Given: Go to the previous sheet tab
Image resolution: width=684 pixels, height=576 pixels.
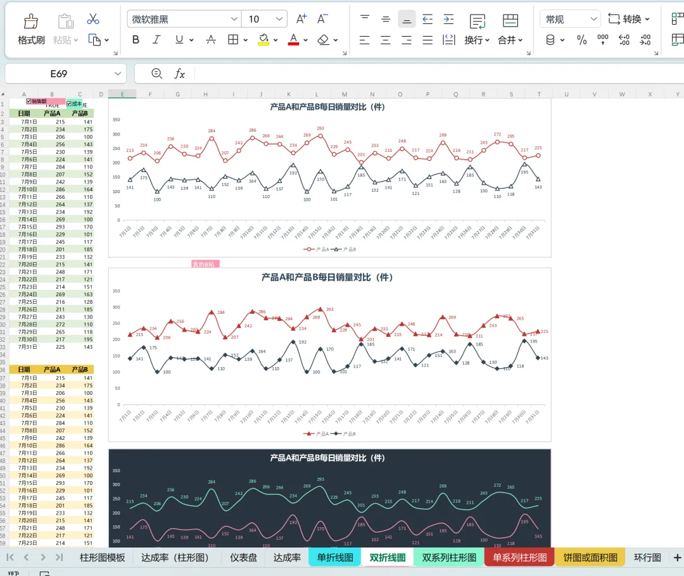Looking at the screenshot, I should point(26,557).
